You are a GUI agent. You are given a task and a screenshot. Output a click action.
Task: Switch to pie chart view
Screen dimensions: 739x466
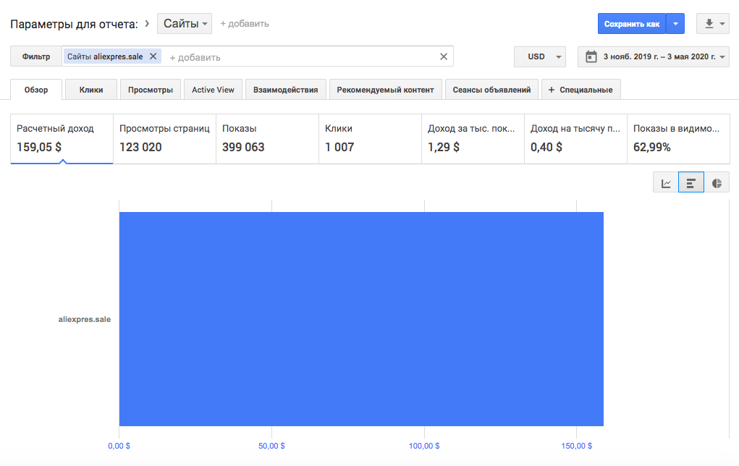717,183
